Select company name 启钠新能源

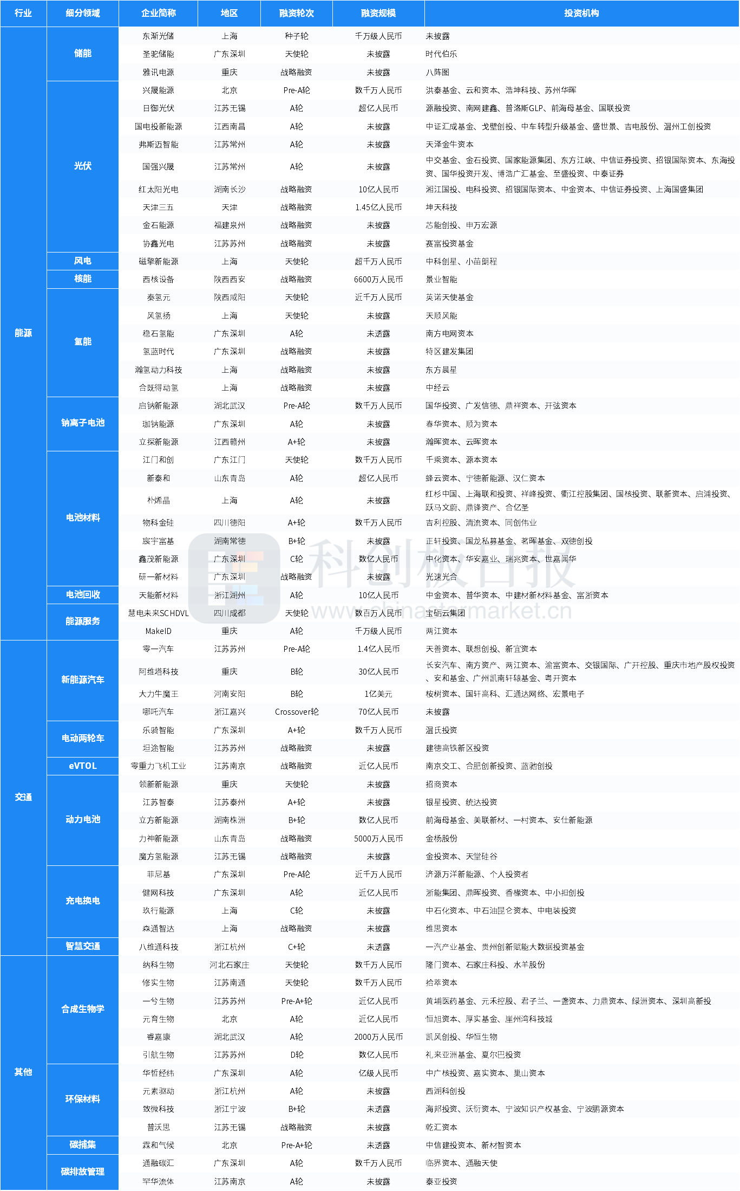pos(159,406)
